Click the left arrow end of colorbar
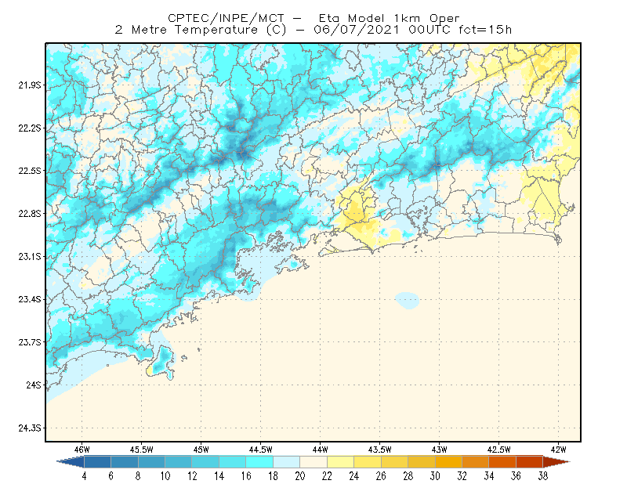 pyautogui.click(x=71, y=462)
